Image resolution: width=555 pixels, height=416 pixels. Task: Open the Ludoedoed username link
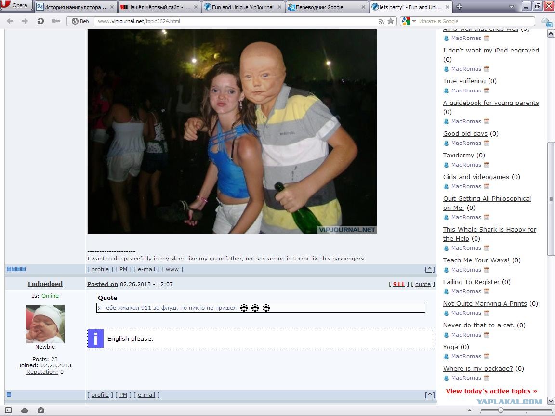(x=45, y=284)
